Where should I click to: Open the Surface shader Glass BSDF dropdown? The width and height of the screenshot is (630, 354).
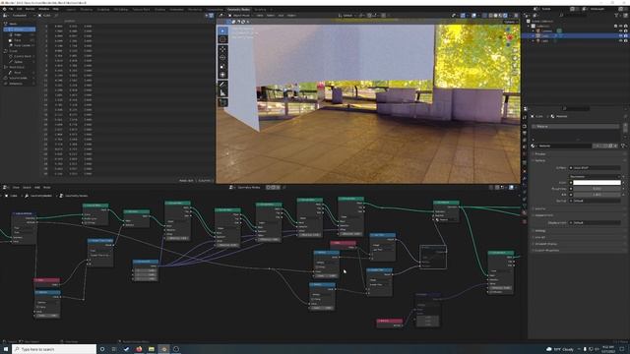coord(595,168)
